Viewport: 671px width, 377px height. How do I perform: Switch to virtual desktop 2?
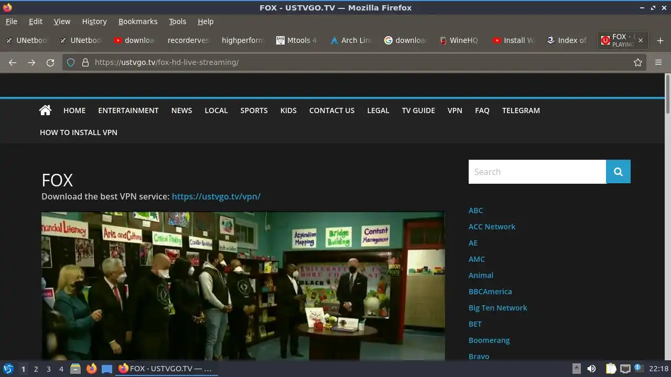point(36,369)
